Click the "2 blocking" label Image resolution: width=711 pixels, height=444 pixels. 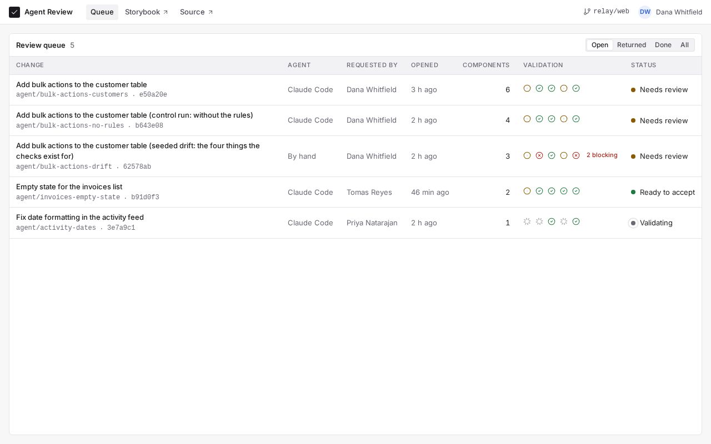point(602,155)
